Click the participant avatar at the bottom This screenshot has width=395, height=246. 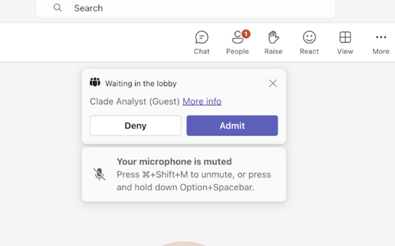pos(185,244)
